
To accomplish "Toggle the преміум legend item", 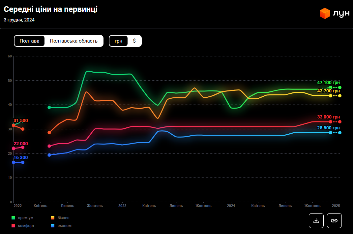I will [x=25, y=218].
